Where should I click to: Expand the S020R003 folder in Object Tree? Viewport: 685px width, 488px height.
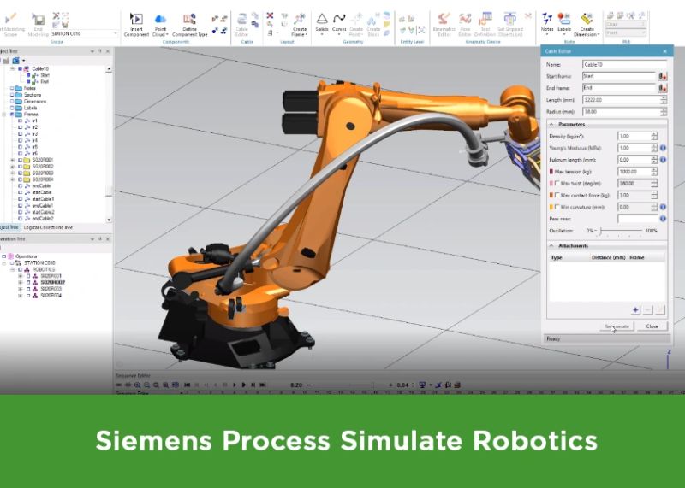coord(12,173)
